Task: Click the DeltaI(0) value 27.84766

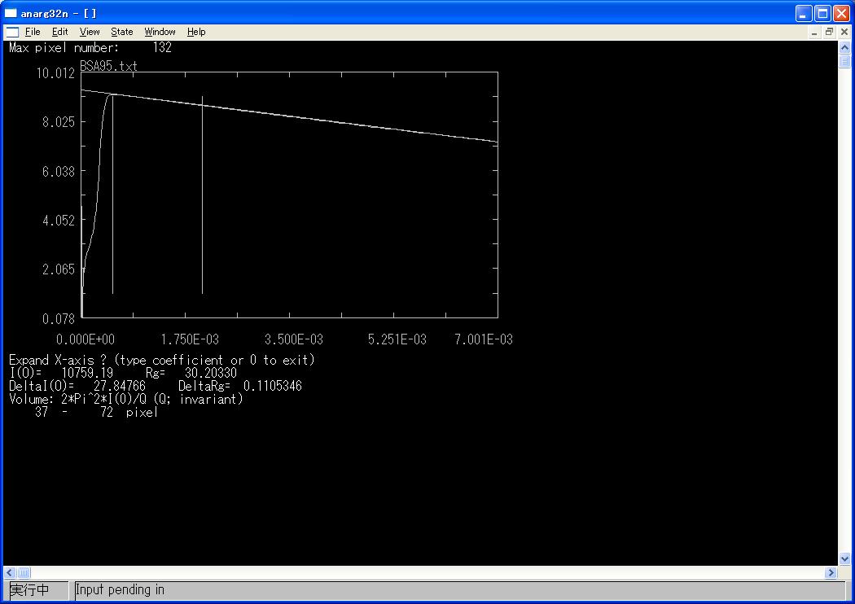Action: [120, 386]
